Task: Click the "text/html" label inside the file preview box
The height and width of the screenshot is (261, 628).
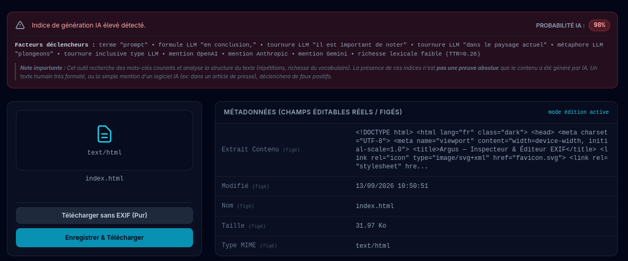Action: [x=104, y=152]
